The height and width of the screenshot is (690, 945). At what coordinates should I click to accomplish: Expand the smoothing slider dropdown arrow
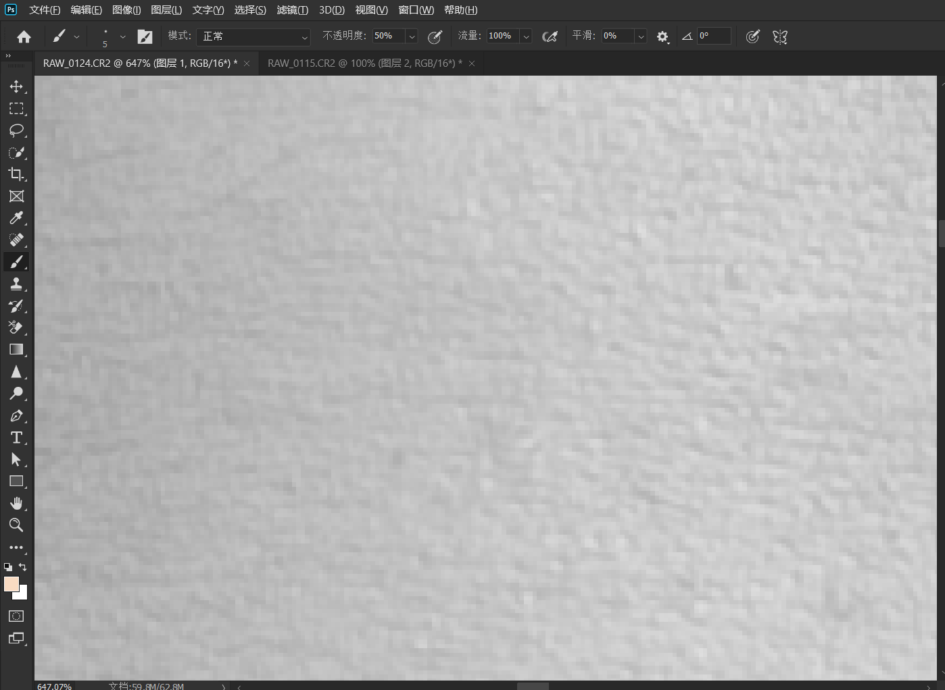641,36
